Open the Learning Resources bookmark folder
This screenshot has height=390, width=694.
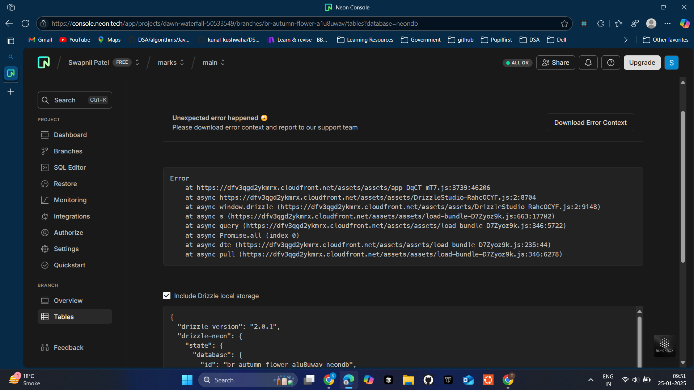(365, 40)
